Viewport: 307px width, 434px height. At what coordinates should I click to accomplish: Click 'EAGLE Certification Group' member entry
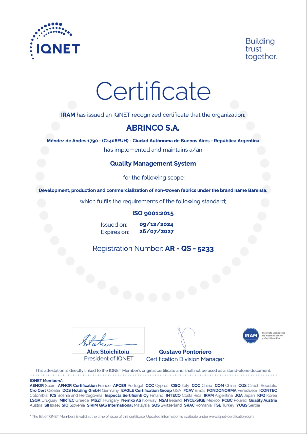tap(146, 390)
